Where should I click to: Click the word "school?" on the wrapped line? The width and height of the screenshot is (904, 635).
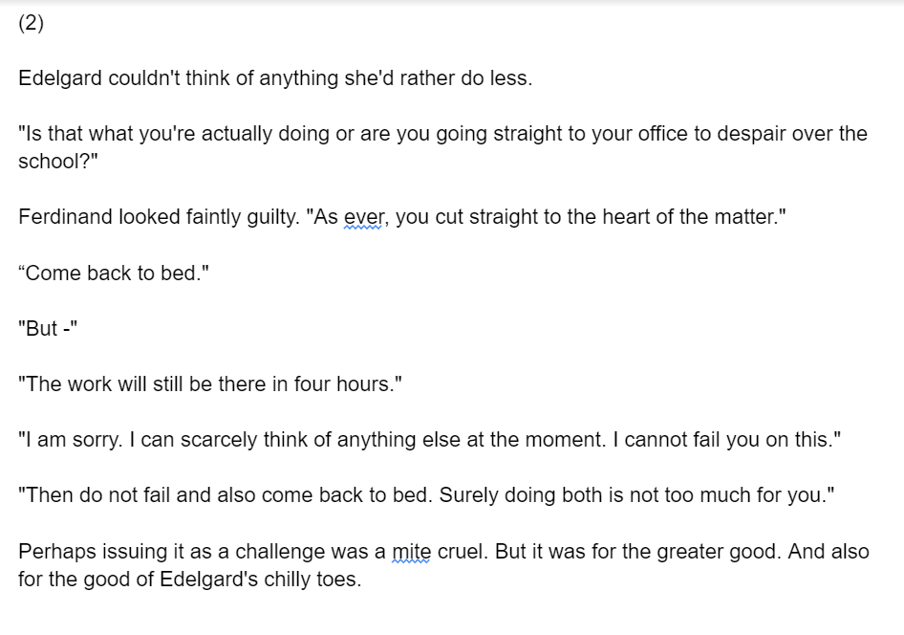tap(58, 162)
